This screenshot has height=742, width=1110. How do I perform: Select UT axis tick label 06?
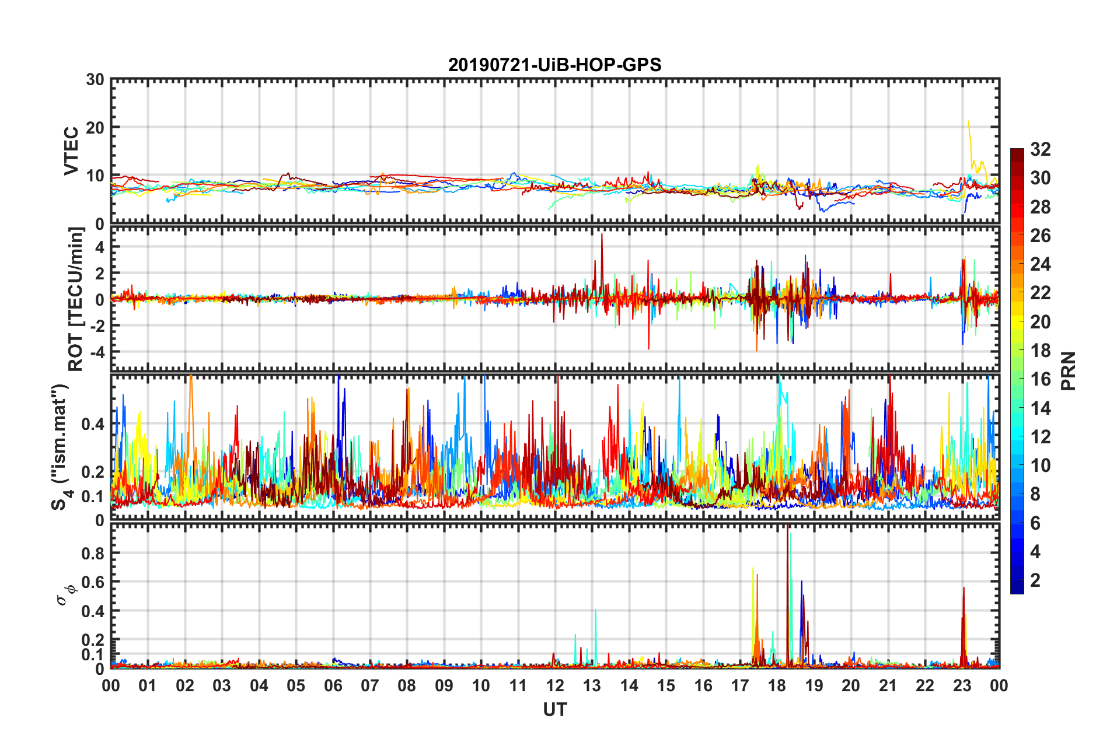333,685
